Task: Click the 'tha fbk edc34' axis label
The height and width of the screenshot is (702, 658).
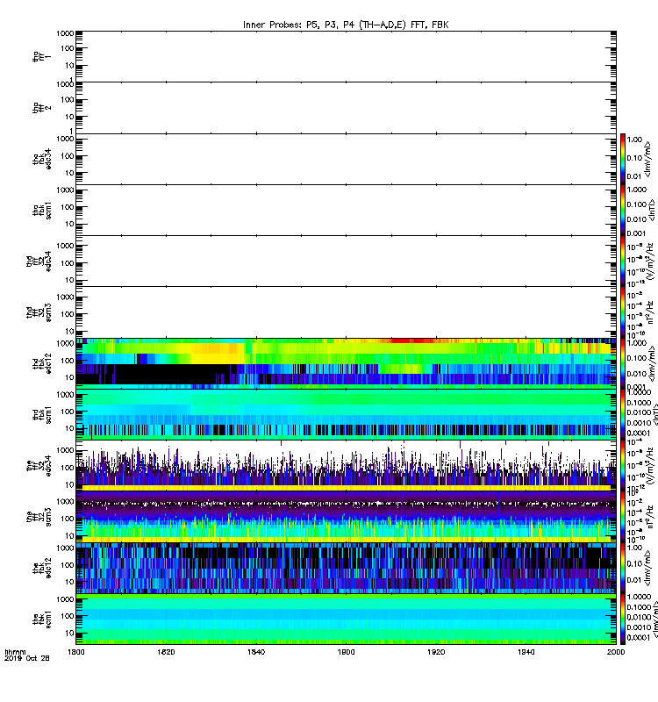Action: [x=42, y=159]
